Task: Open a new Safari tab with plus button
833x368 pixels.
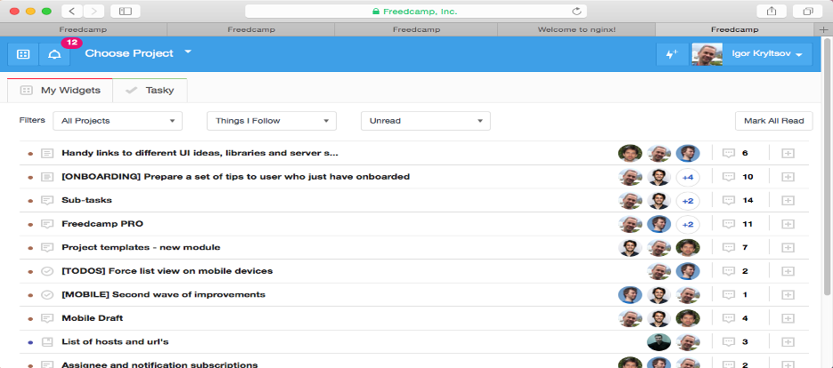Action: (x=823, y=29)
